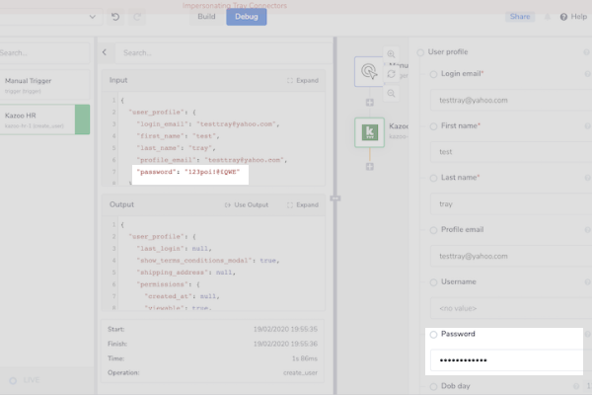Zoom out on the workflow canvas
Image resolution: width=592 pixels, height=395 pixels.
point(392,93)
